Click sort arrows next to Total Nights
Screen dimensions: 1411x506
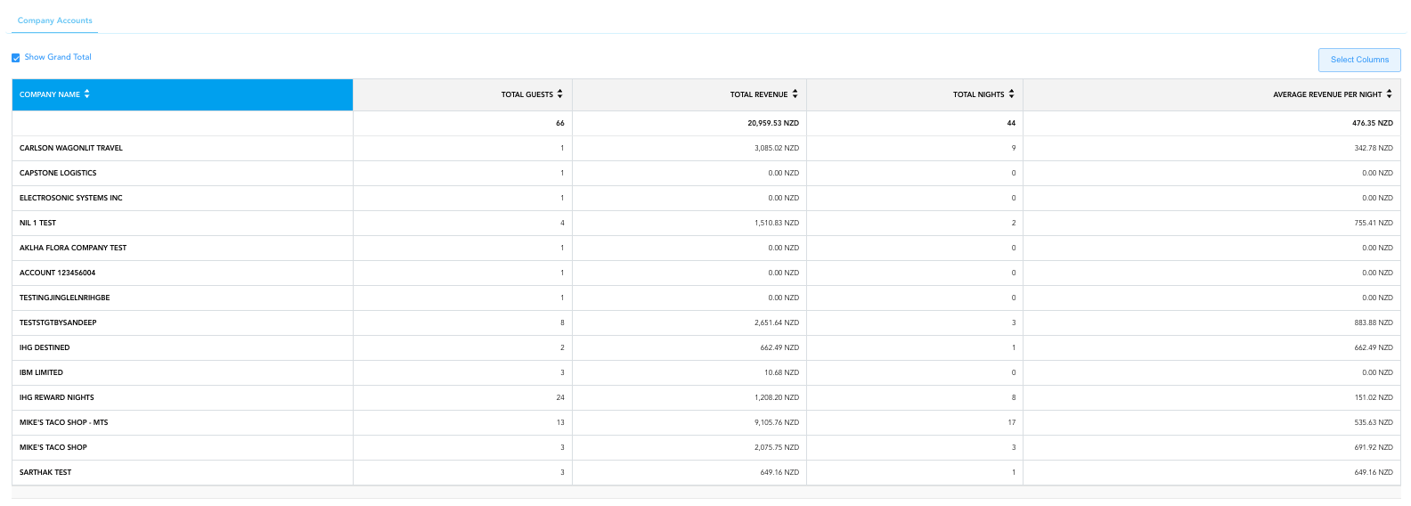(x=1012, y=94)
